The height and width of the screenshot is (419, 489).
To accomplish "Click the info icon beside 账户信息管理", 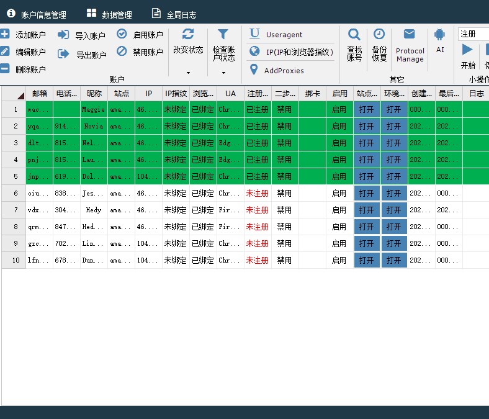I will click(x=11, y=13).
